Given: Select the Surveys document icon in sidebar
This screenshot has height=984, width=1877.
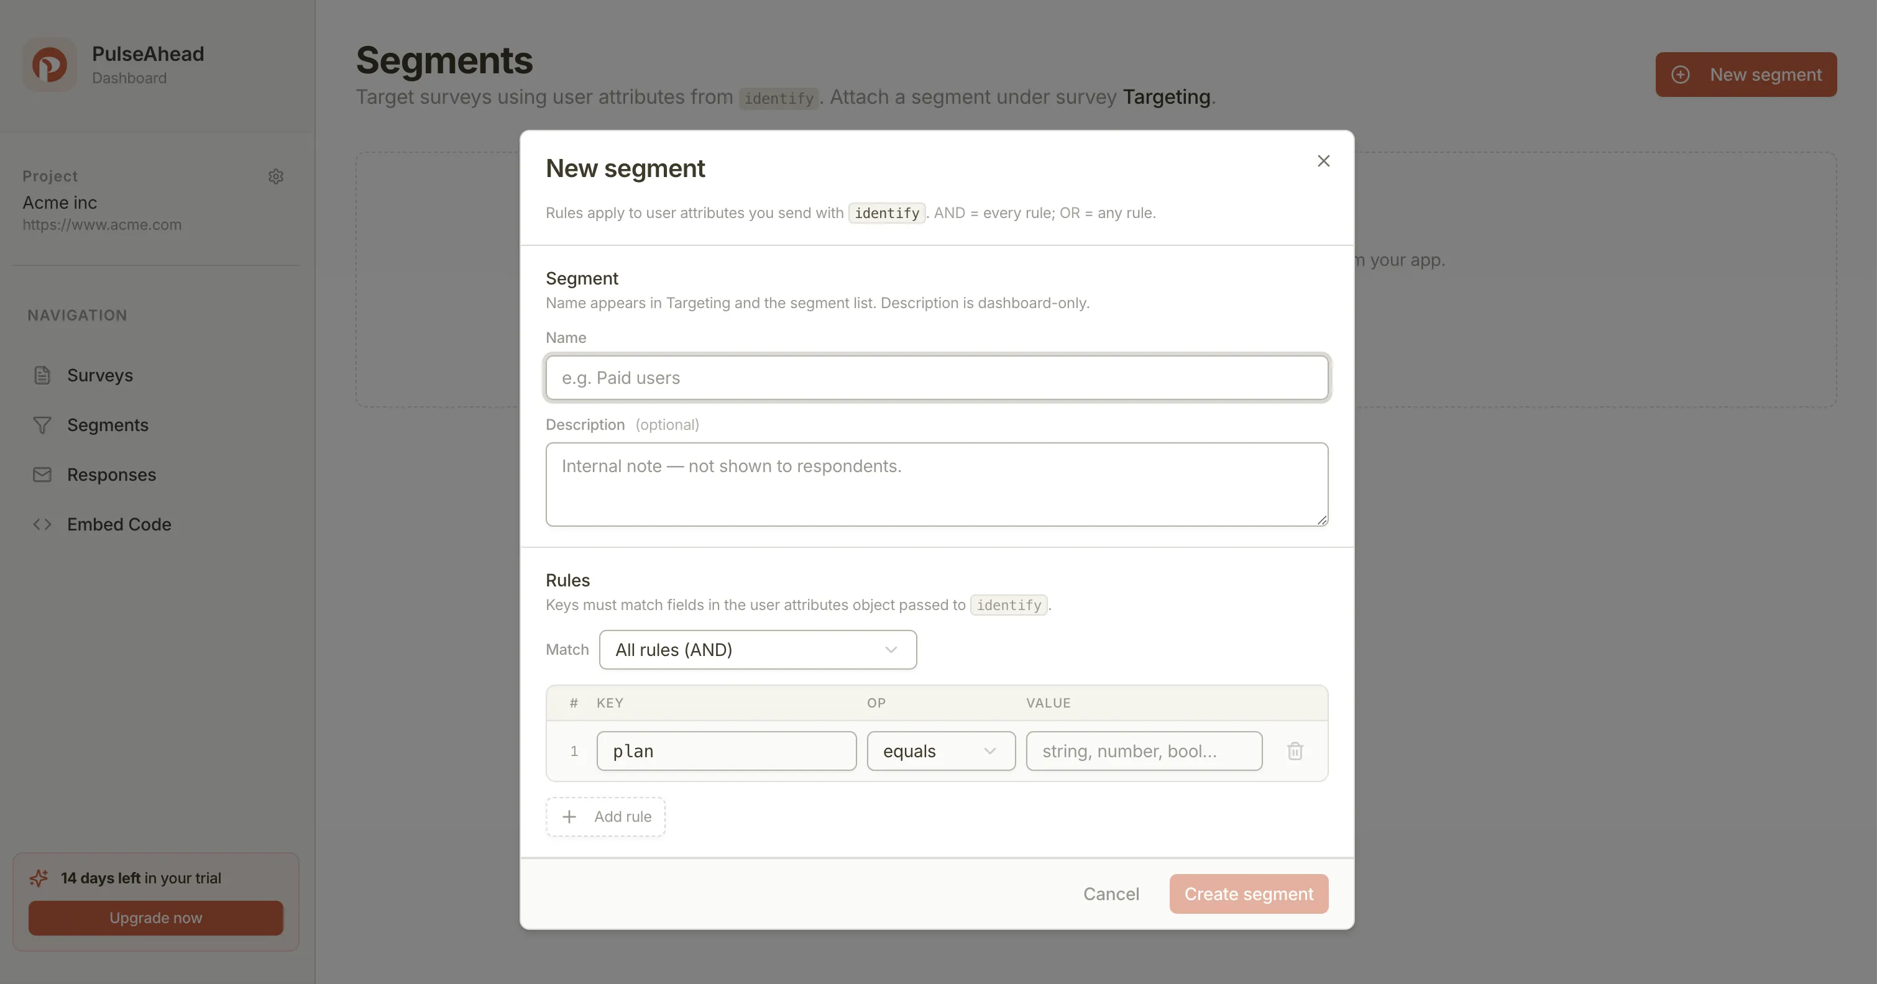Looking at the screenshot, I should pyautogui.click(x=42, y=375).
